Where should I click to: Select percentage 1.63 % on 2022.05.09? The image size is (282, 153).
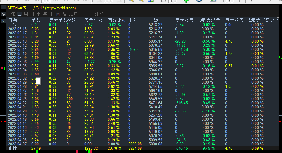pos(114,58)
